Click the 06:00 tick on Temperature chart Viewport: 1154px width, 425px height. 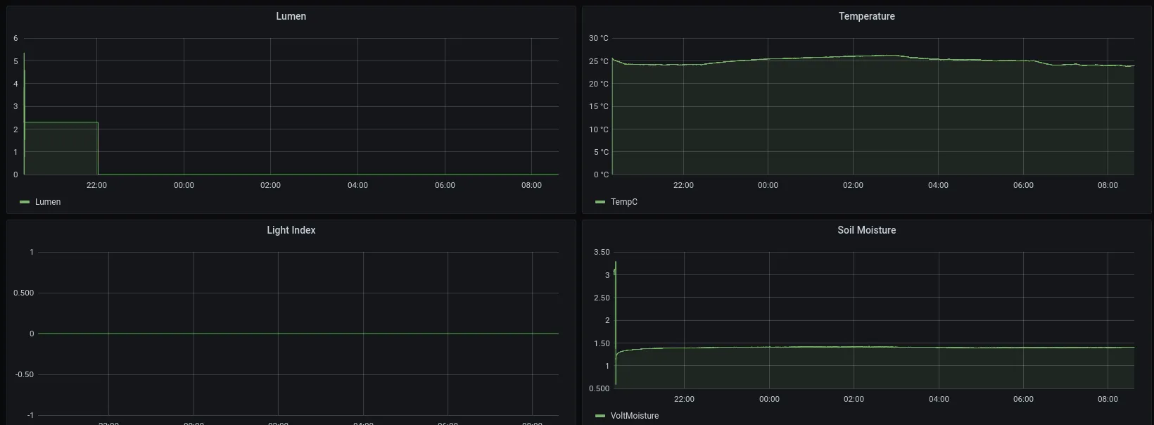pyautogui.click(x=1023, y=185)
